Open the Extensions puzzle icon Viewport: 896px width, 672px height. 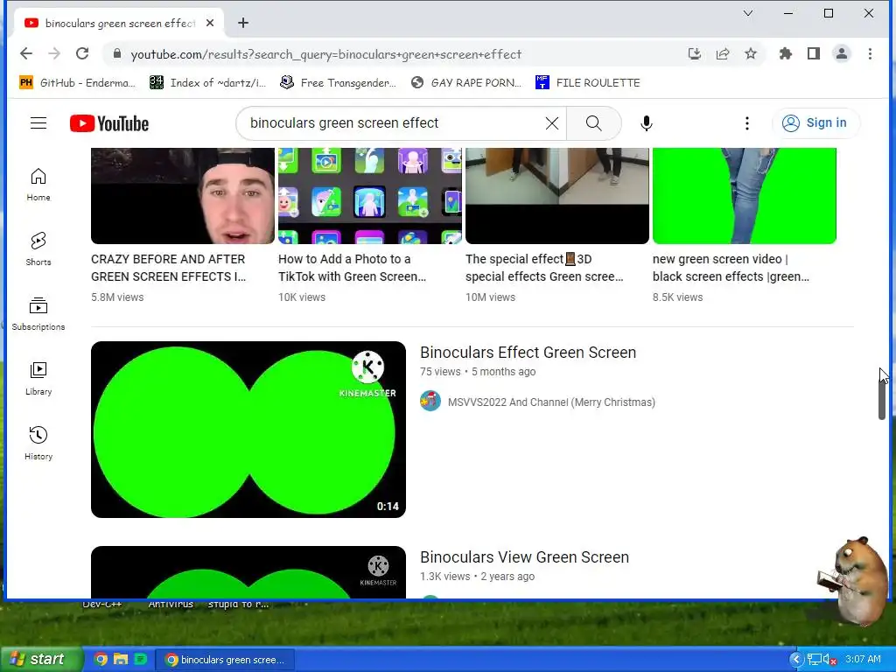pyautogui.click(x=786, y=53)
